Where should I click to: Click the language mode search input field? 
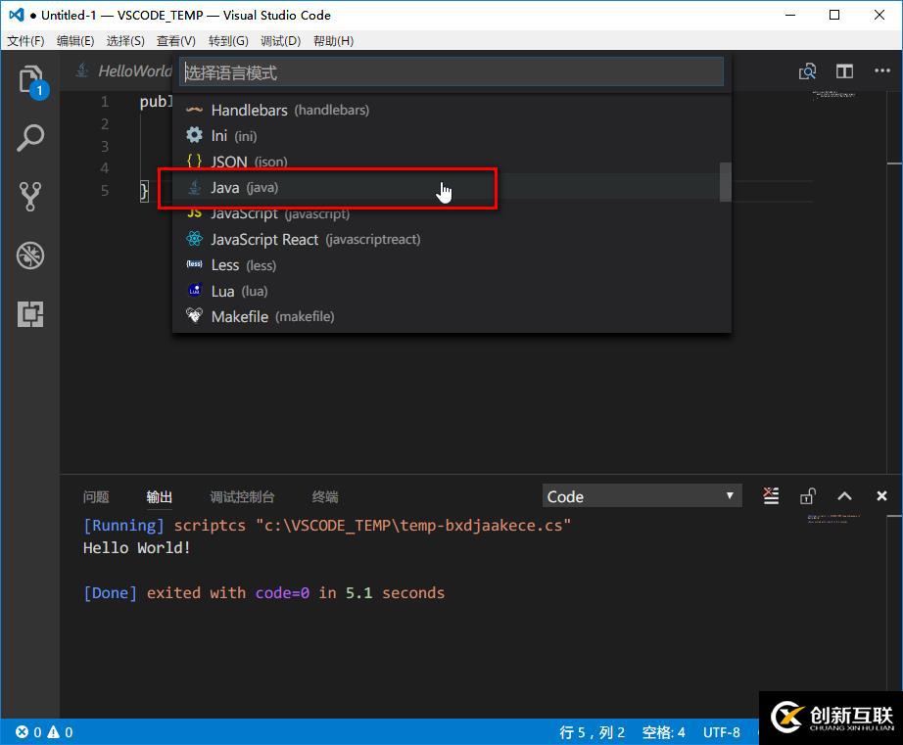[x=451, y=72]
